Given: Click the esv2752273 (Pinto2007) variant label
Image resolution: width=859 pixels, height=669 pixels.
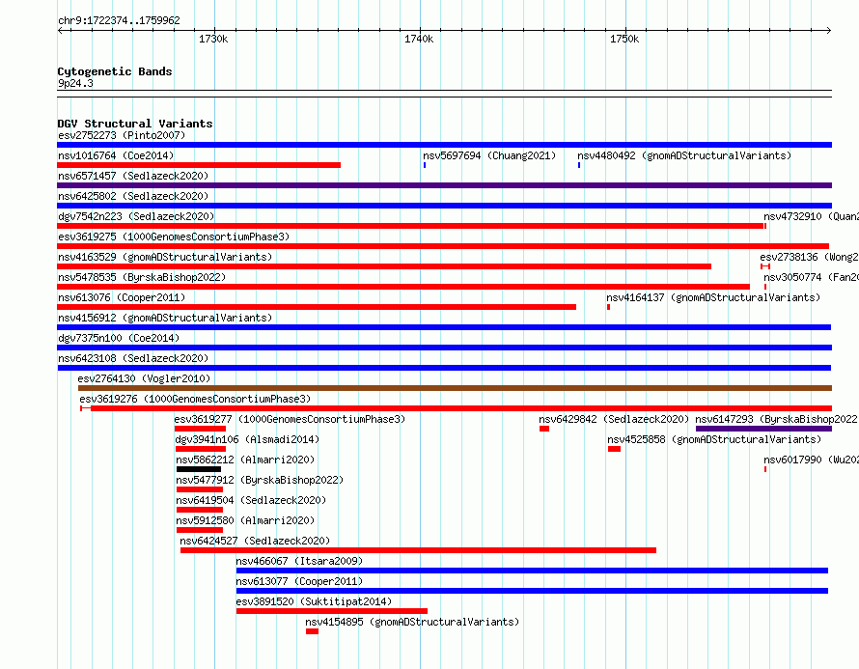Looking at the screenshot, I should pyautogui.click(x=122, y=135).
